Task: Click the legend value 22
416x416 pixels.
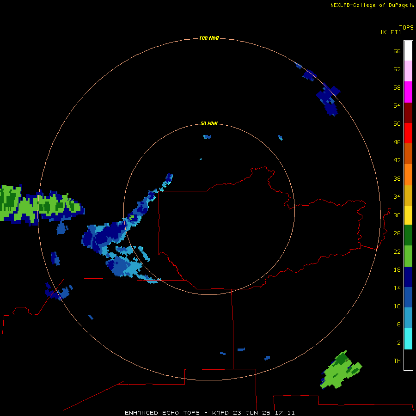Action: click(397, 252)
